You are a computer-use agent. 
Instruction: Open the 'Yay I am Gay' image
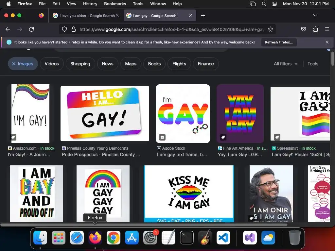click(x=240, y=113)
